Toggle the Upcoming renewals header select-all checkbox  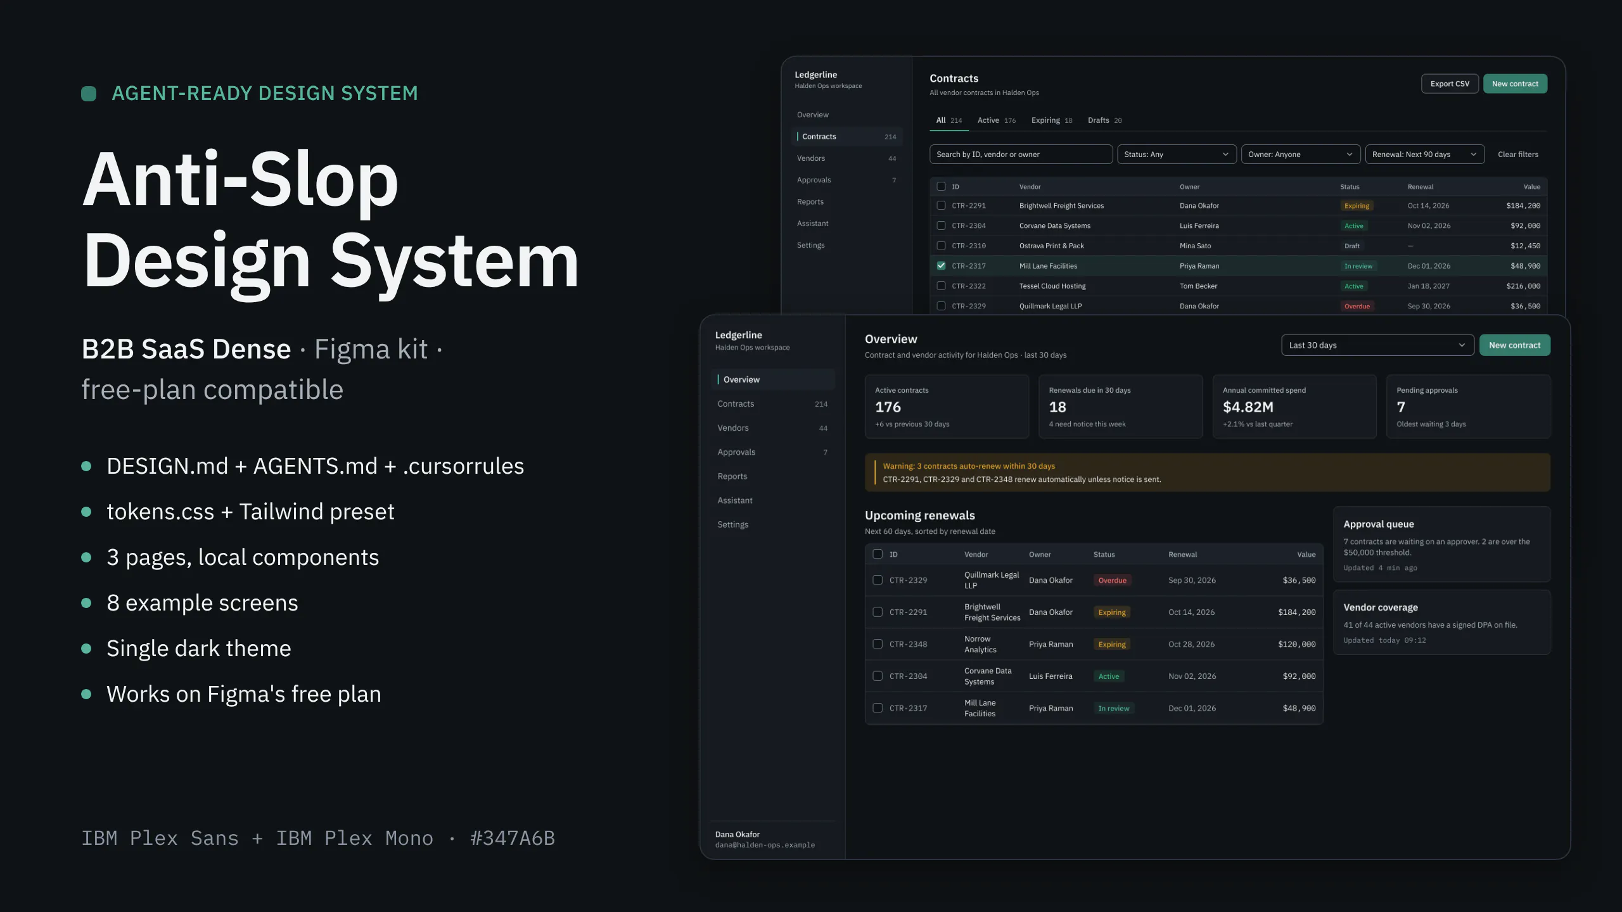[878, 554]
